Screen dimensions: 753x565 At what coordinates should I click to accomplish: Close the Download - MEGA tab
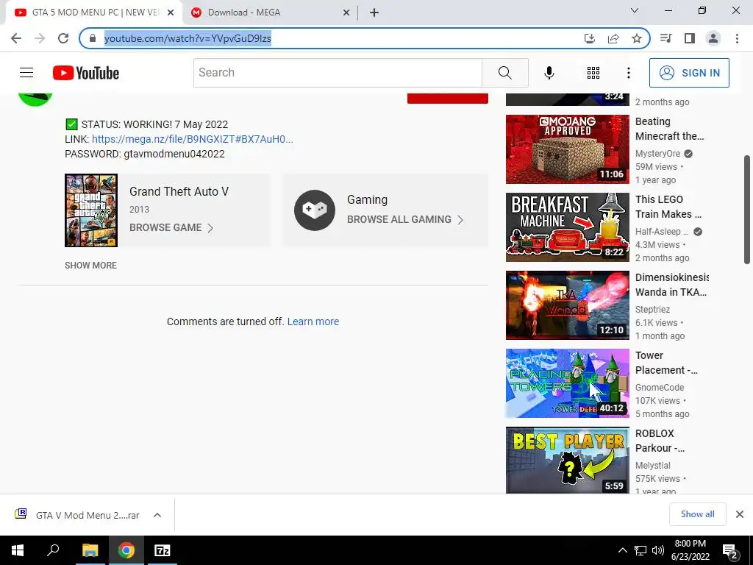(346, 13)
